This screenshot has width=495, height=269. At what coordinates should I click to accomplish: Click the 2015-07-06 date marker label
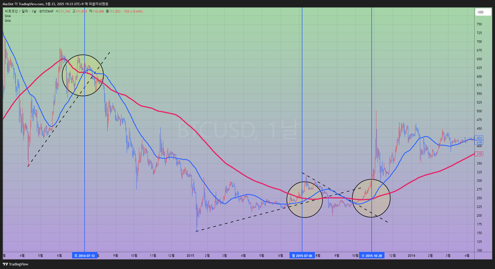click(302, 256)
